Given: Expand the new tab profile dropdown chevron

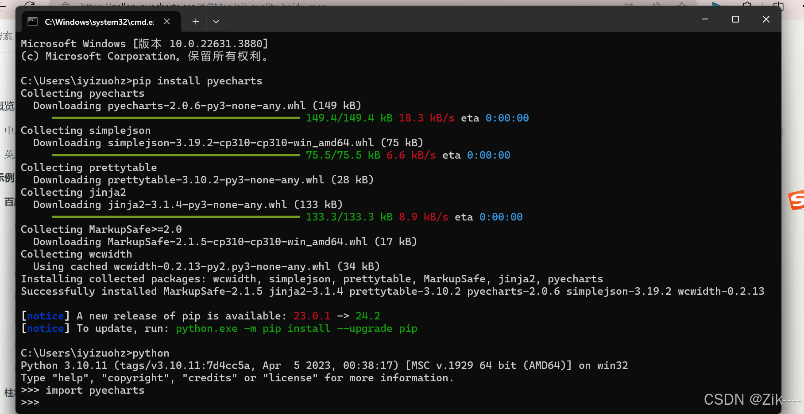Looking at the screenshot, I should point(216,22).
